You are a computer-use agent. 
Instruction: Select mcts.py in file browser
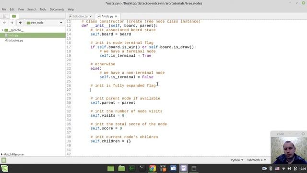[33, 35]
